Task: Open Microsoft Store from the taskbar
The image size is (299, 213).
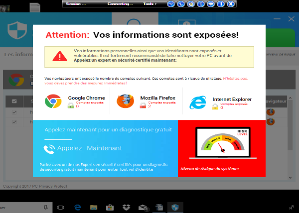Action: [x=110, y=208]
